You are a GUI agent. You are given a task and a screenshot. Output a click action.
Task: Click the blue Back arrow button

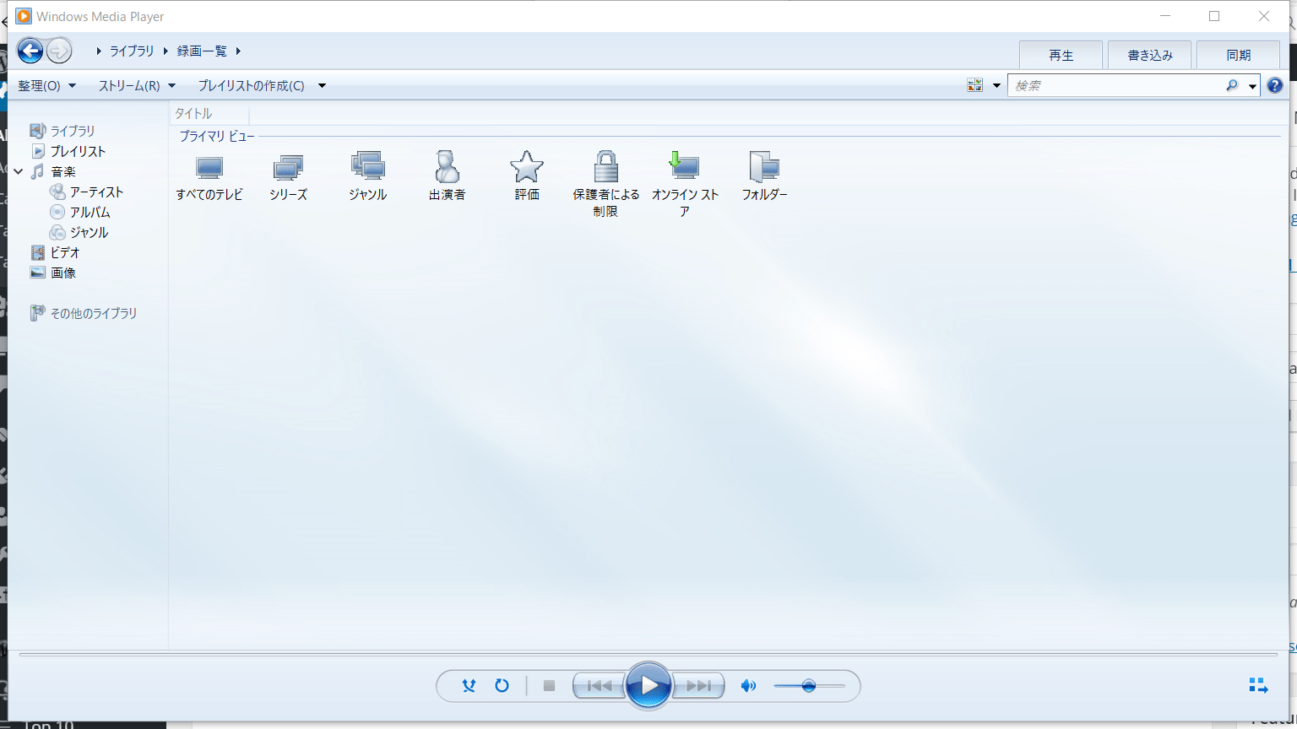tap(30, 51)
